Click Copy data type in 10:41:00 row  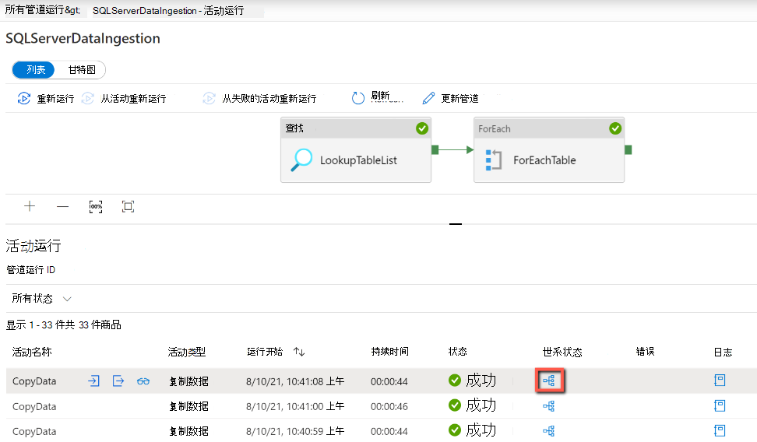coord(188,406)
